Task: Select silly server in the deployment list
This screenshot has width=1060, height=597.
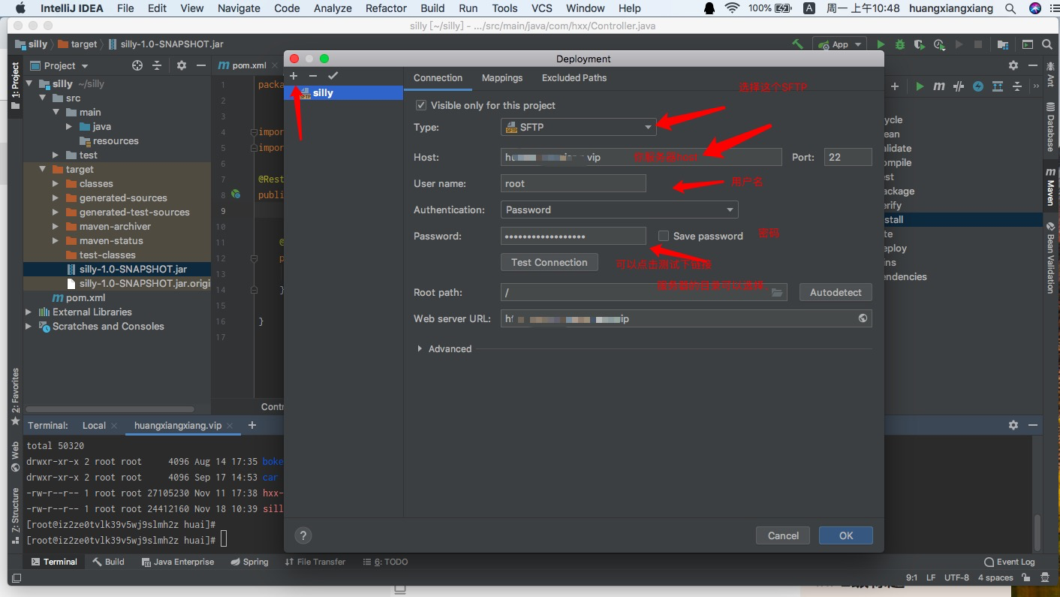Action: (x=344, y=93)
